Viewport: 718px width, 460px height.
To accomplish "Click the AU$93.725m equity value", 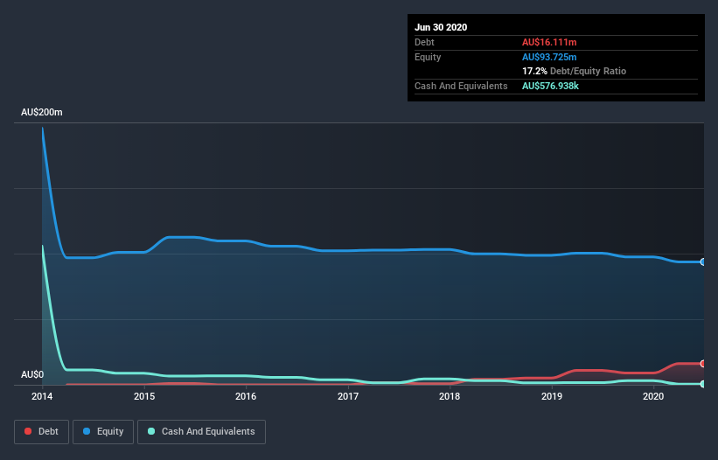I will pos(549,57).
